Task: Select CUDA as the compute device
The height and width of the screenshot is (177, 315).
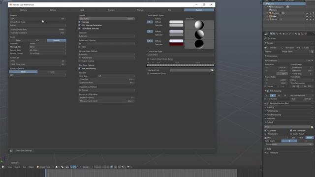Action: pos(52,72)
